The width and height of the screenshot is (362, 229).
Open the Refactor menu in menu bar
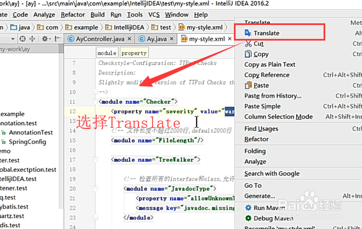click(73, 15)
